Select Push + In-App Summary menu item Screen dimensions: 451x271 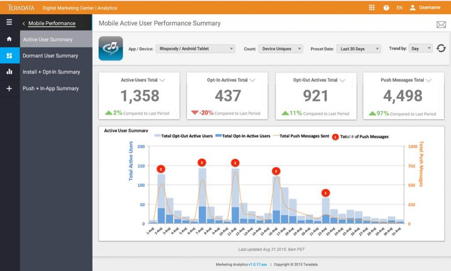pyautogui.click(x=56, y=88)
